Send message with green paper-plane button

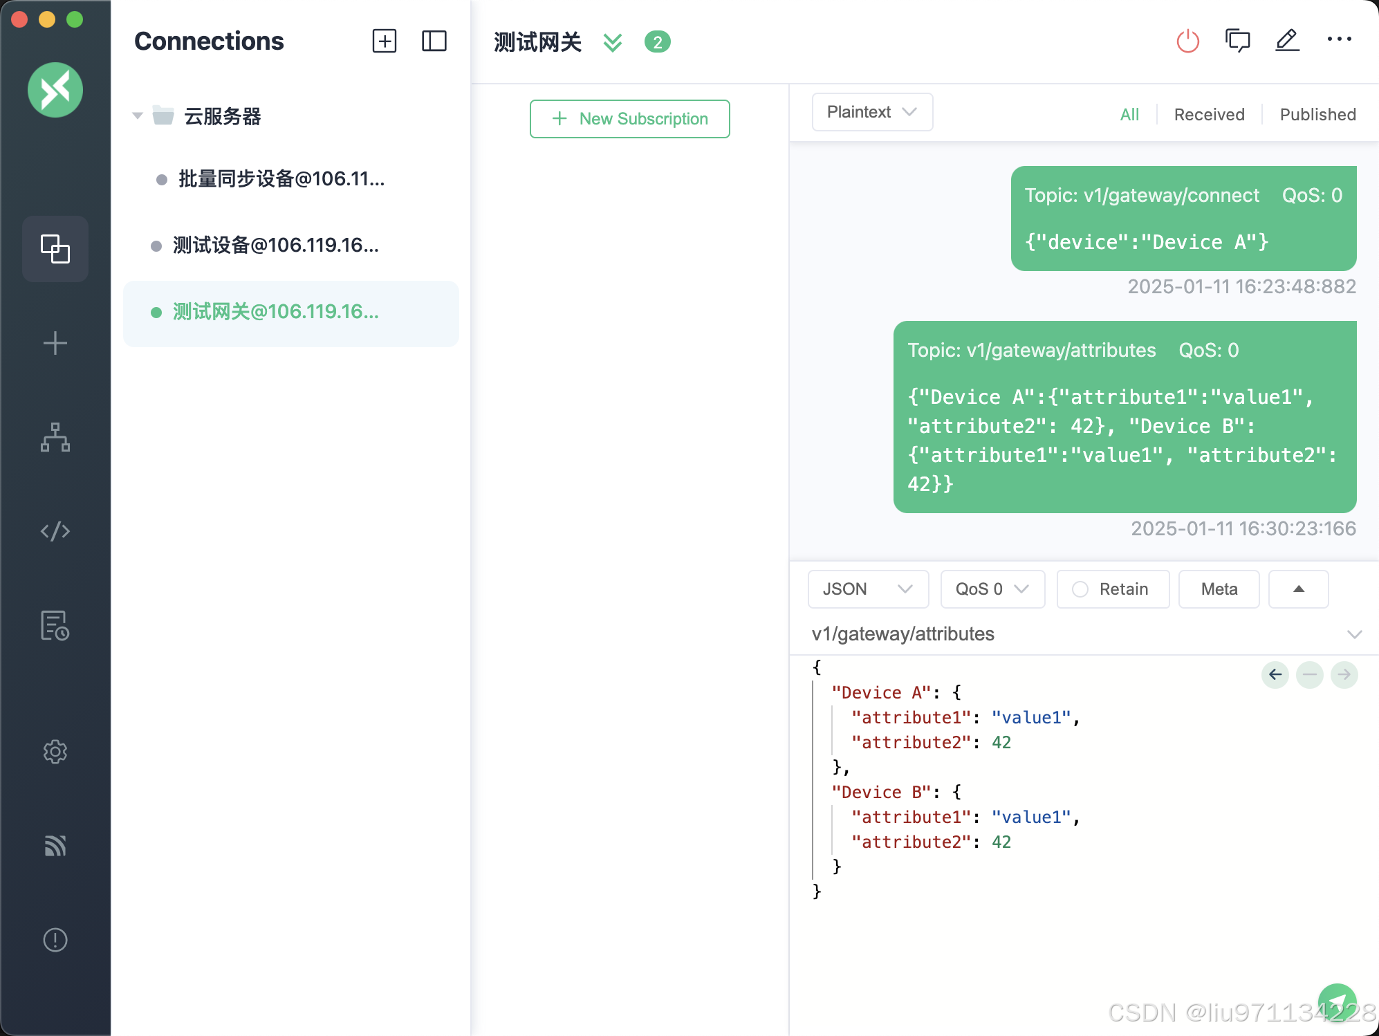[x=1336, y=1001]
